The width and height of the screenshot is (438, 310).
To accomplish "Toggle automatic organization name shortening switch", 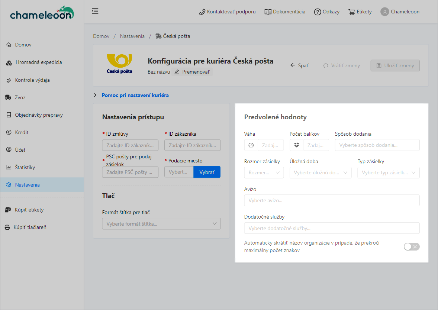I will (411, 246).
